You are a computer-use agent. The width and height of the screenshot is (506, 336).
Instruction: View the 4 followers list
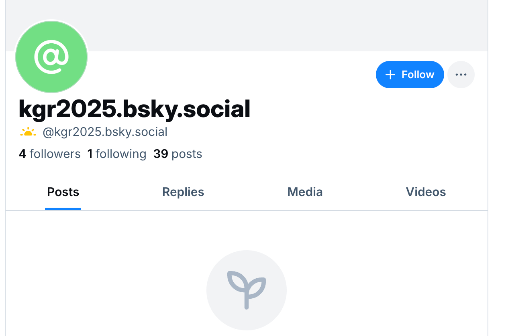pos(50,154)
